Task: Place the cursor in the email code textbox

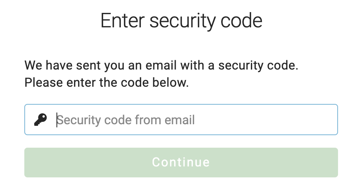Action: pyautogui.click(x=181, y=120)
